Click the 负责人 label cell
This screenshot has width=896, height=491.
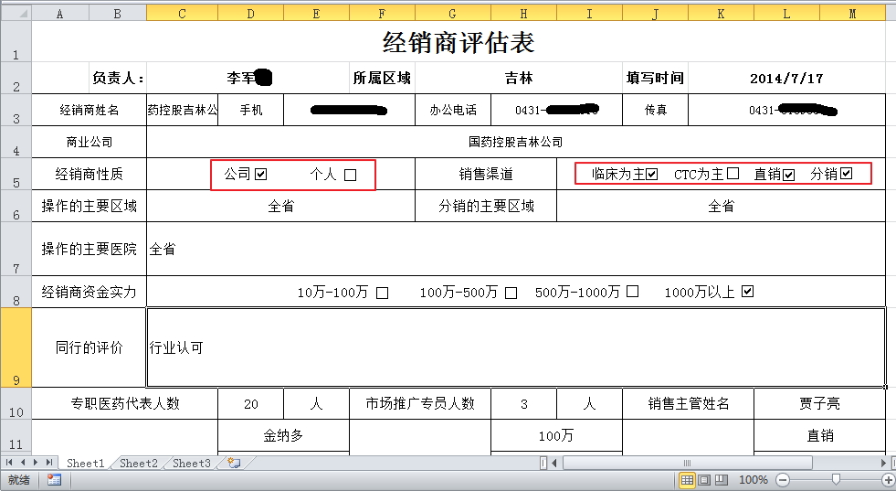[118, 78]
